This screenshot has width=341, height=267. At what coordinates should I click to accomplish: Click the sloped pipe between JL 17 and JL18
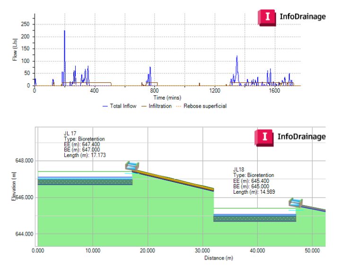coord(173,180)
